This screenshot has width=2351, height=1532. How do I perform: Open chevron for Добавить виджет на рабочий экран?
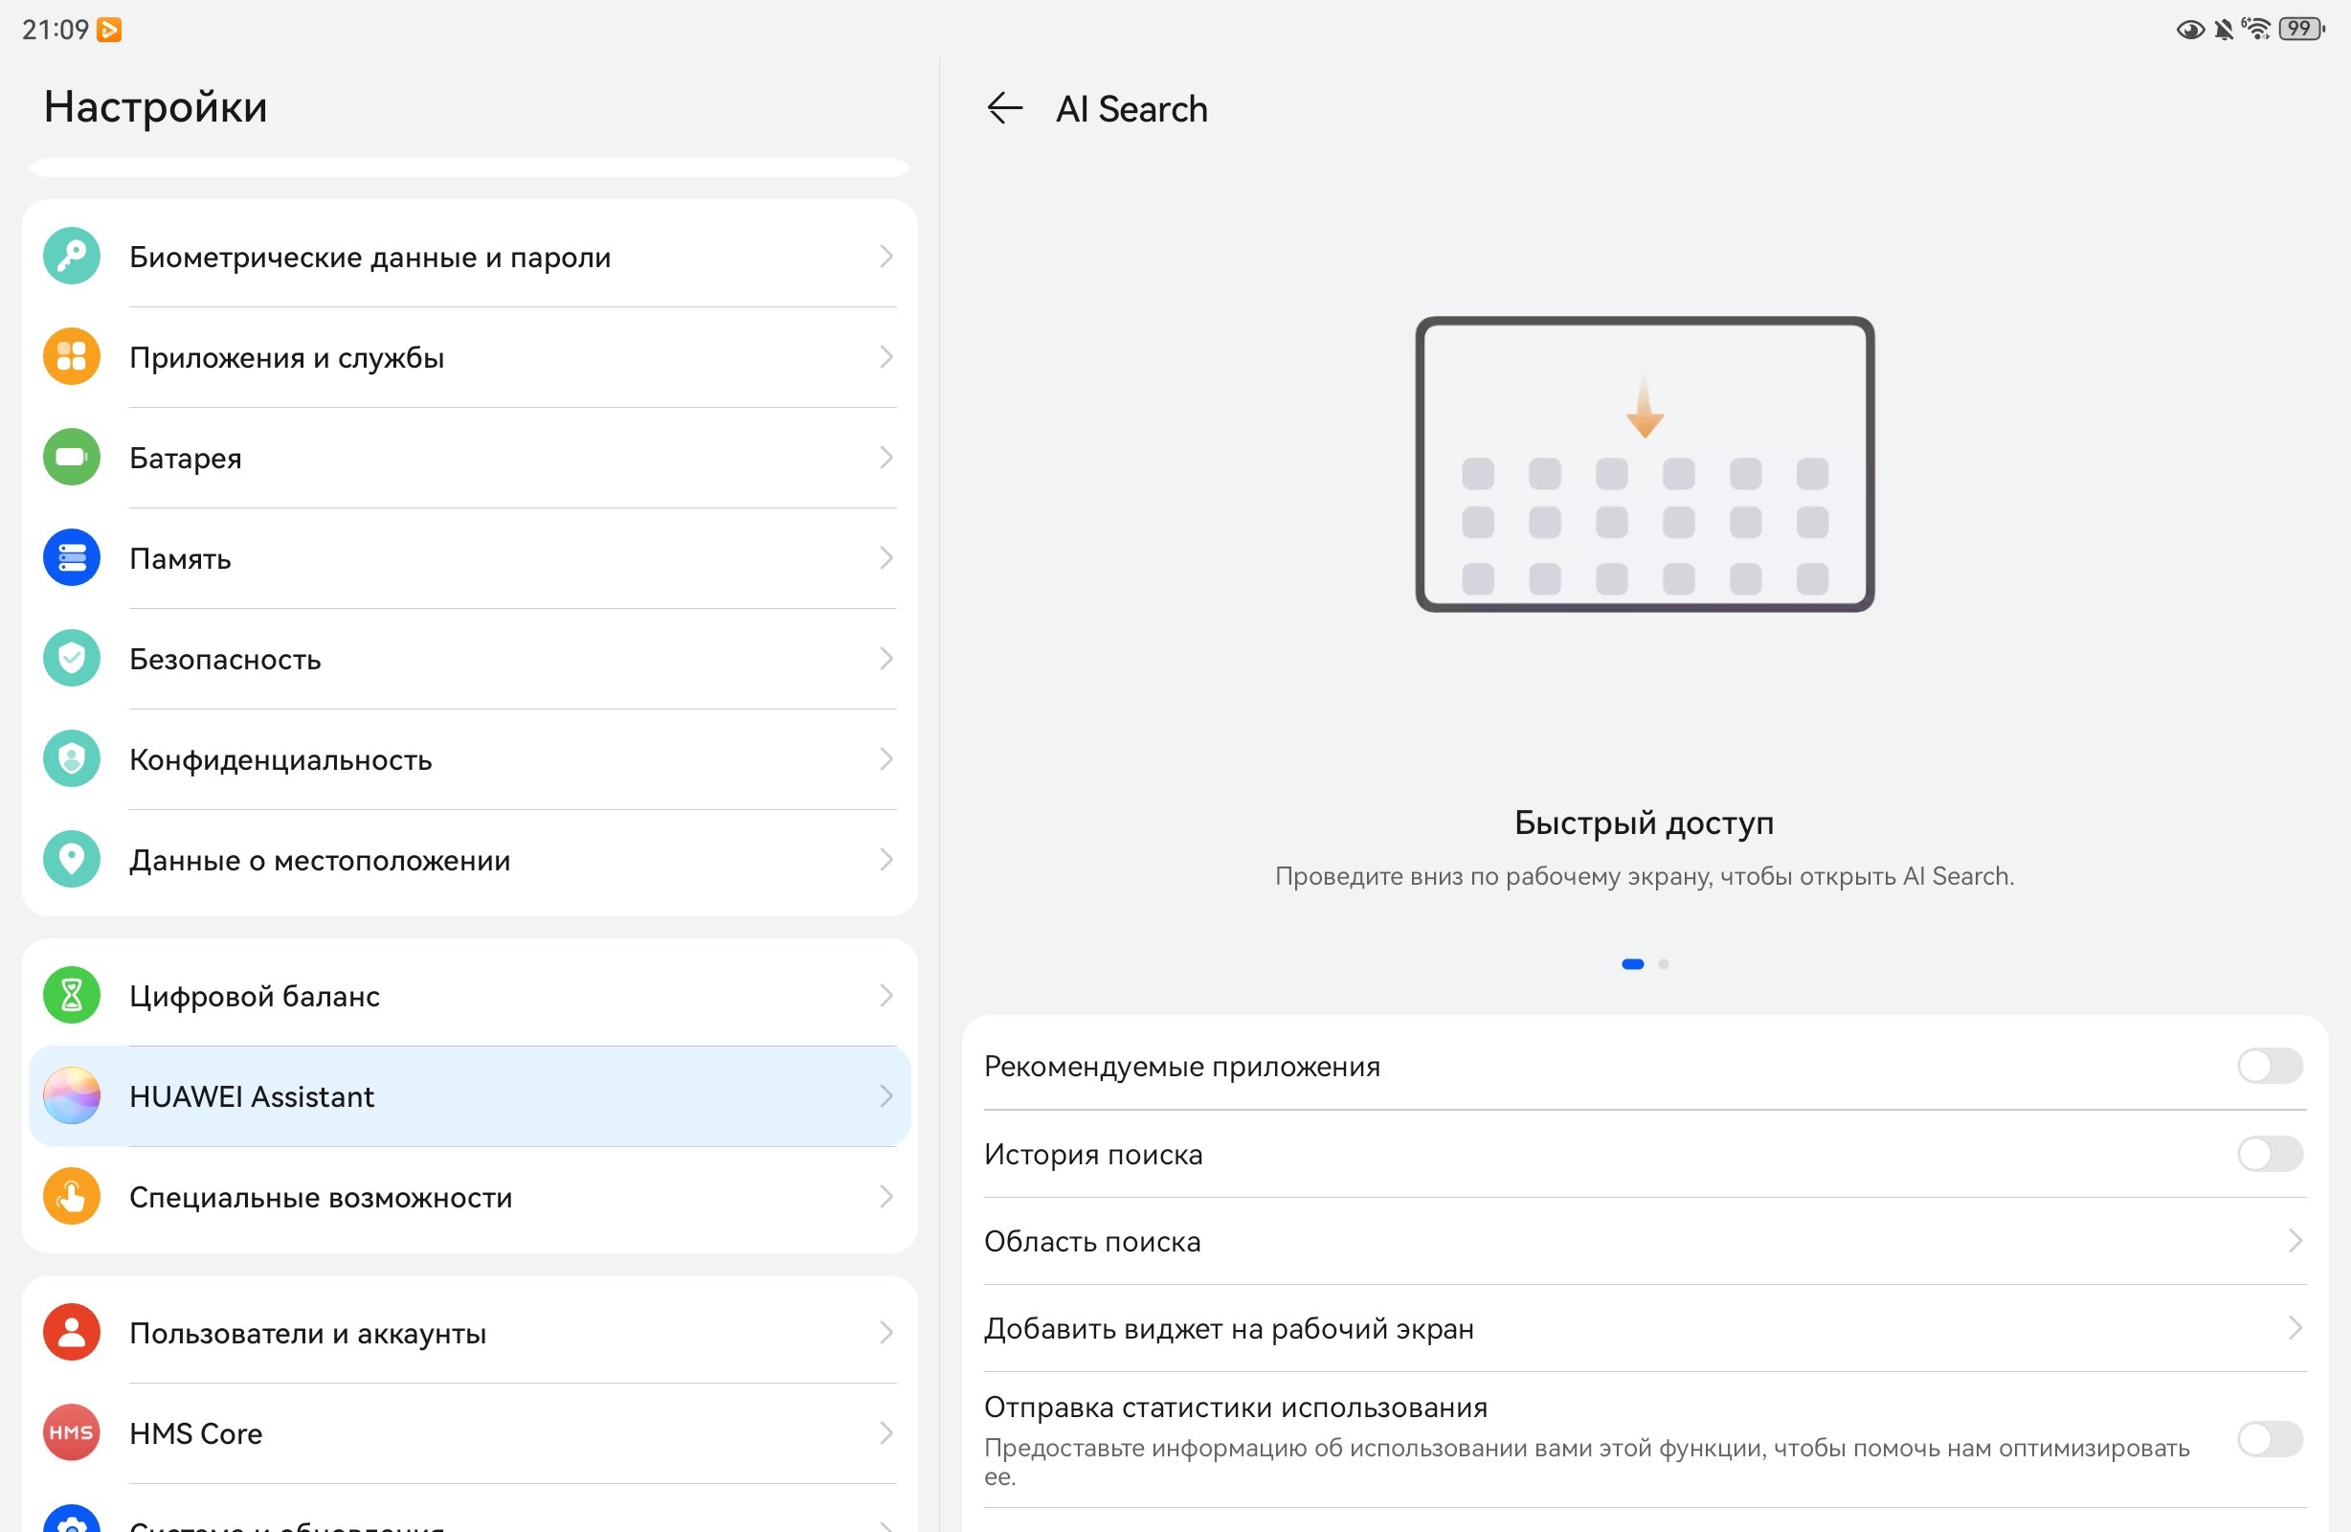click(x=2295, y=1328)
